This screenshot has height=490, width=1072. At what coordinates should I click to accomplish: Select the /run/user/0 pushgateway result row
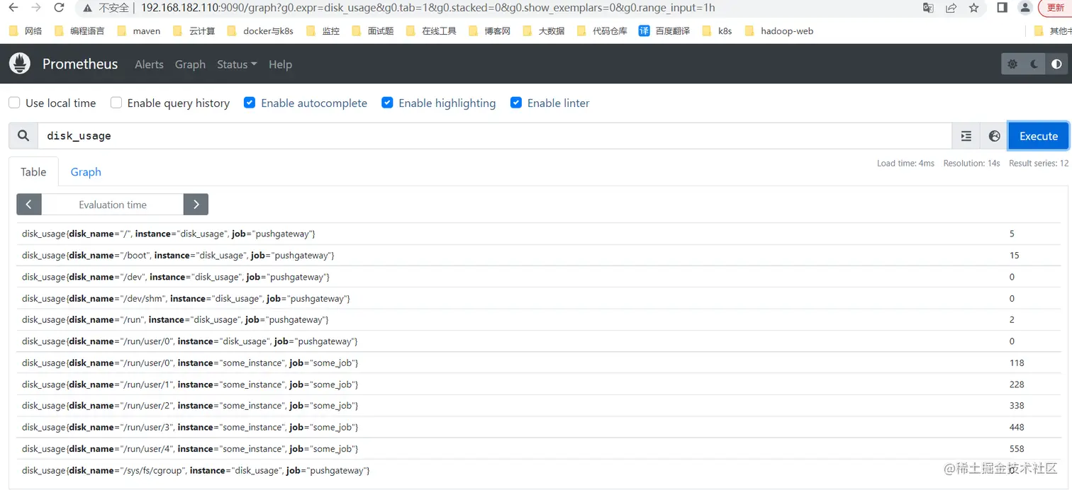tap(539, 341)
